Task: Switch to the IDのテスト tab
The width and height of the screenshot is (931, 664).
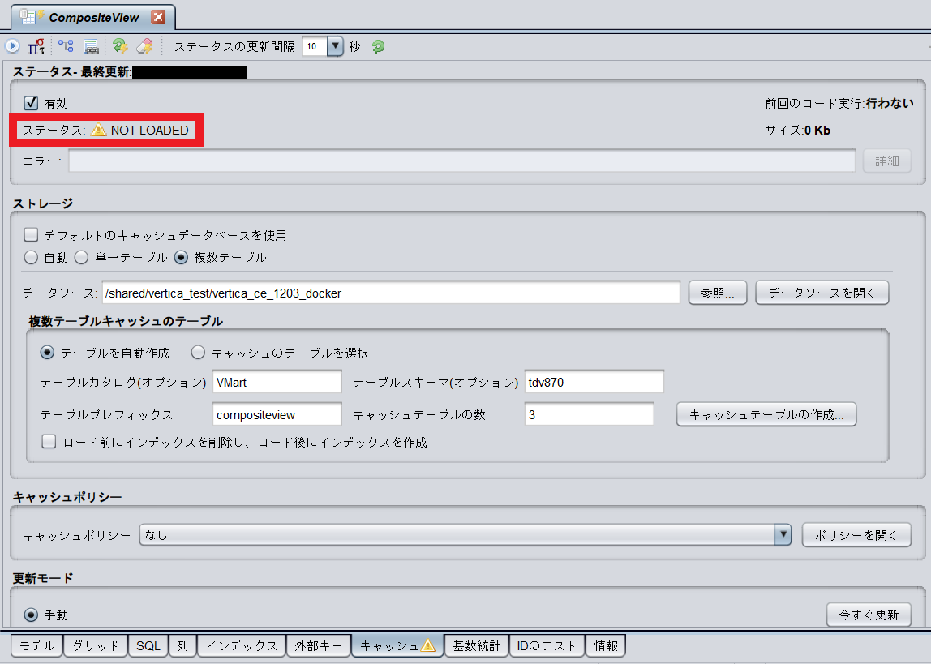Action: pyautogui.click(x=547, y=645)
